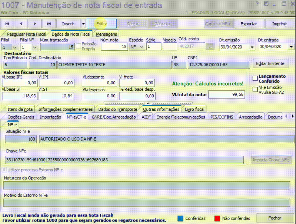Select Outras informações tab
Screen dimensions: 296x224
point(161,109)
